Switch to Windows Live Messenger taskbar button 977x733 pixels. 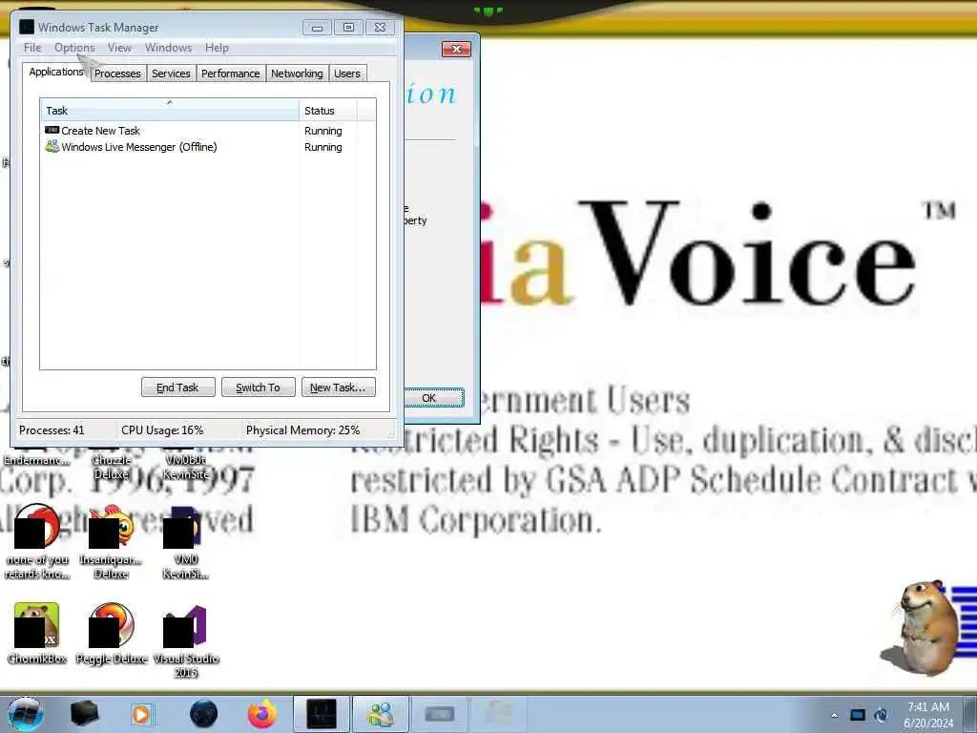381,714
